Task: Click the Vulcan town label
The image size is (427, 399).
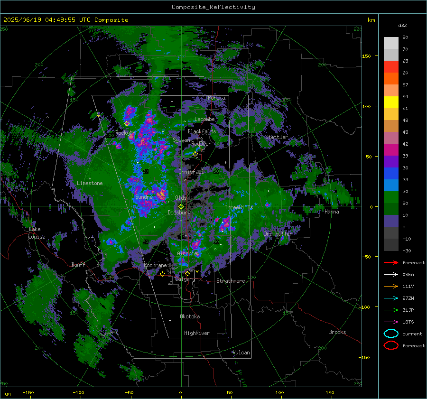Action: click(241, 353)
